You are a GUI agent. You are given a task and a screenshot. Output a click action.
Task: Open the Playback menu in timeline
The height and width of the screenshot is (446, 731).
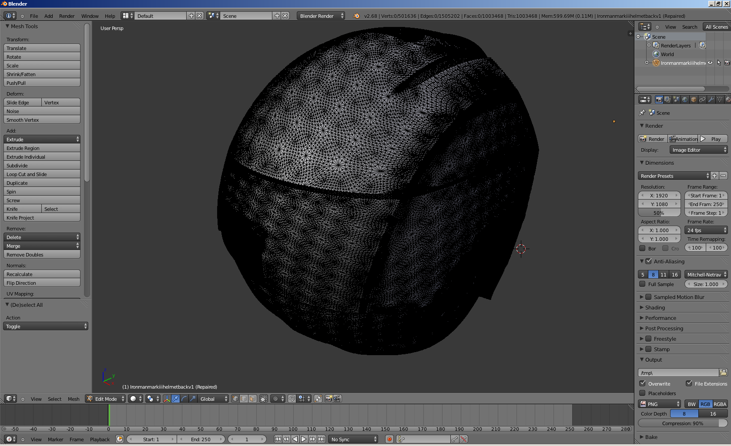tap(100, 439)
